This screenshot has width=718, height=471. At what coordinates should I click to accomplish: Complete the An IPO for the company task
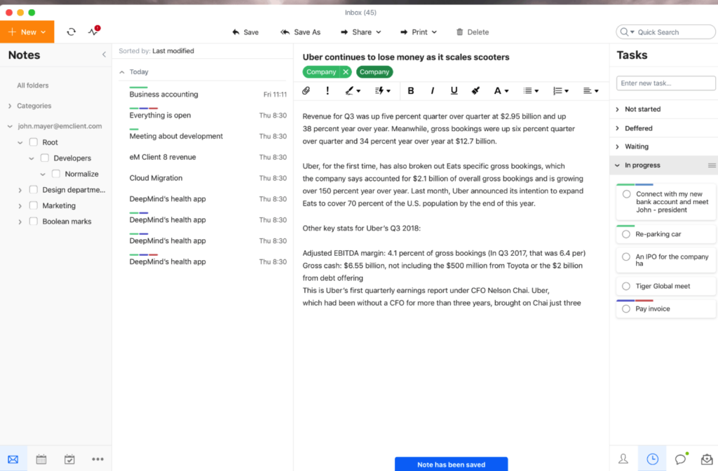tap(626, 257)
